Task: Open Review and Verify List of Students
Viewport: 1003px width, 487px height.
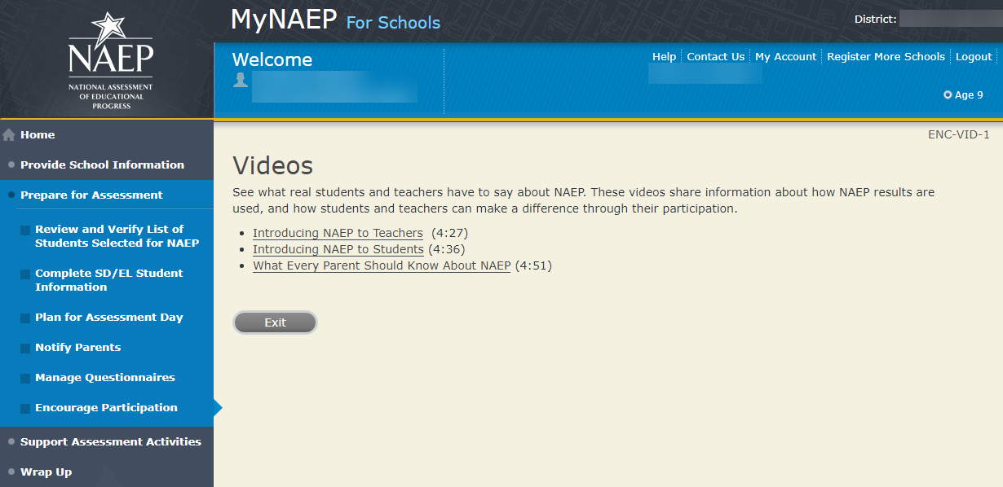Action: (117, 236)
